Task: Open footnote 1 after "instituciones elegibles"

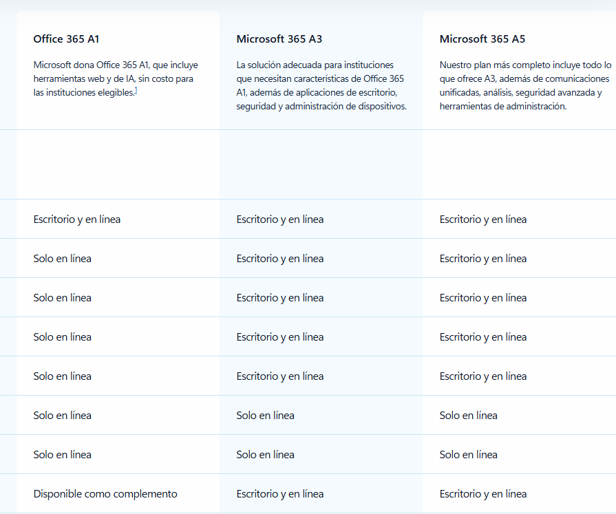Action: click(136, 91)
